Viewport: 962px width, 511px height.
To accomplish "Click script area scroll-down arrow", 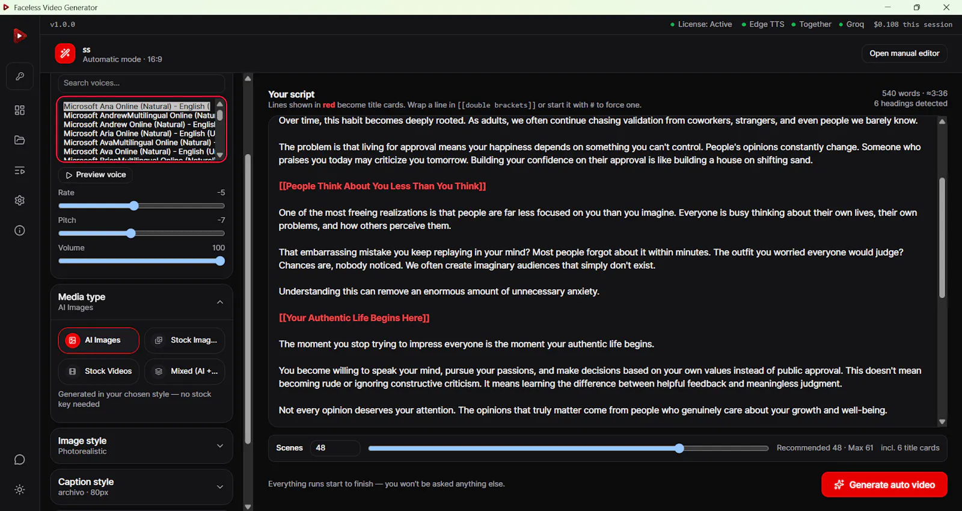I will (x=942, y=422).
